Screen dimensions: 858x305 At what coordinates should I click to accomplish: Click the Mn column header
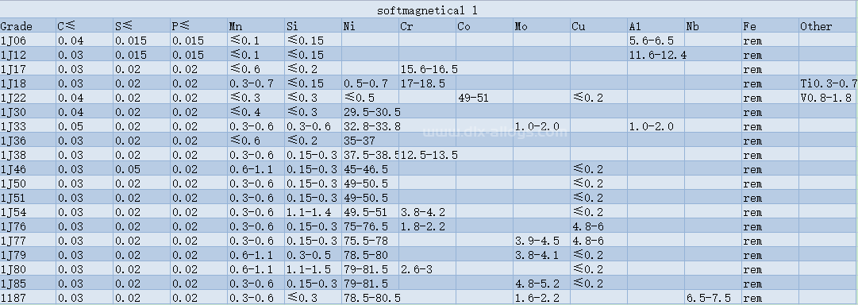coord(256,25)
